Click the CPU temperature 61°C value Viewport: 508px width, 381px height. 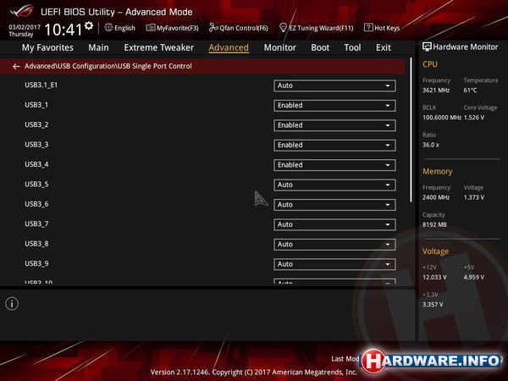coord(470,90)
